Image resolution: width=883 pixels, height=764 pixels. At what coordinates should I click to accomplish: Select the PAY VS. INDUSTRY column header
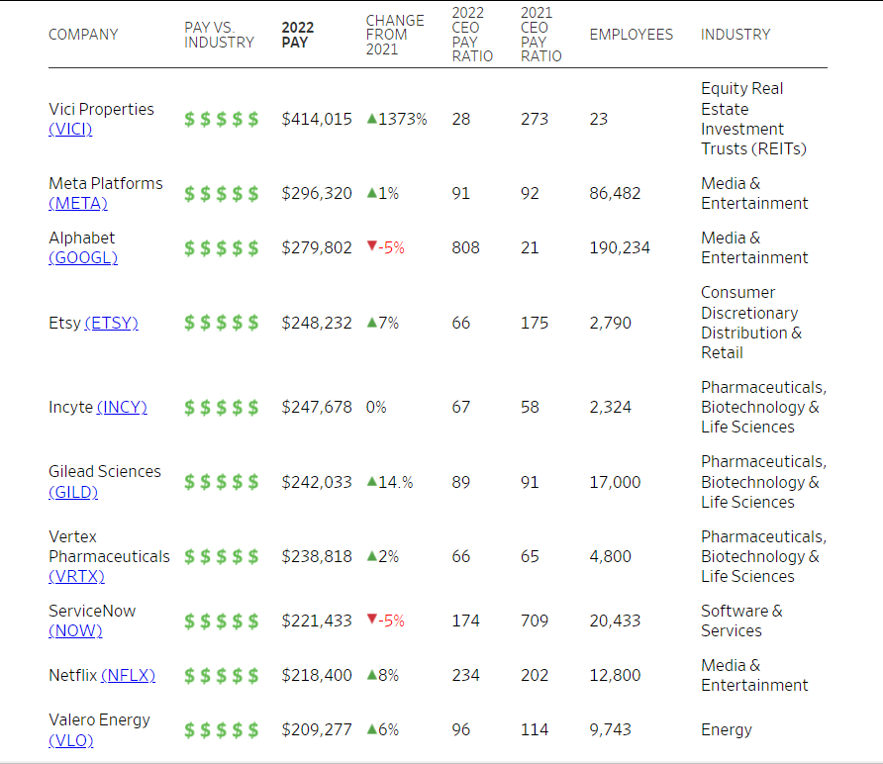coord(219,35)
